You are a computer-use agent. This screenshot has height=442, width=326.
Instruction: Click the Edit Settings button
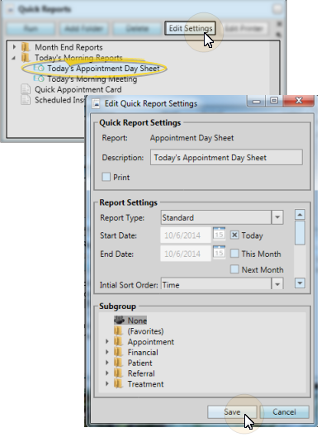pyautogui.click(x=191, y=28)
